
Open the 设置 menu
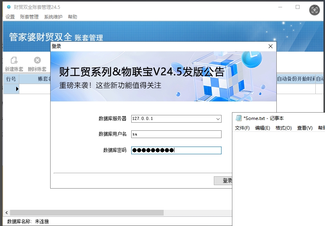point(10,17)
